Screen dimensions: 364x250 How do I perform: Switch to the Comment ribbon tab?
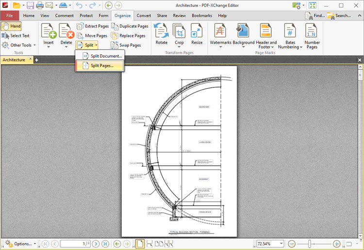click(64, 16)
